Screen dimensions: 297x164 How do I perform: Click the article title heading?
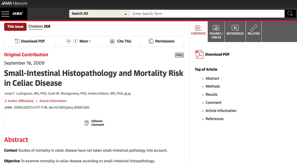tap(94, 78)
